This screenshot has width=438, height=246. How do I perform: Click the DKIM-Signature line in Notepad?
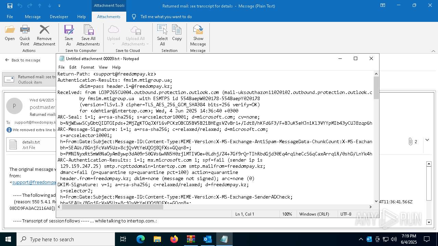coord(153,184)
